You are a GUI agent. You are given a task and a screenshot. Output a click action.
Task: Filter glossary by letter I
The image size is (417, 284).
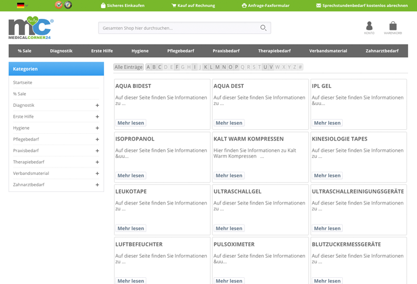(195, 67)
